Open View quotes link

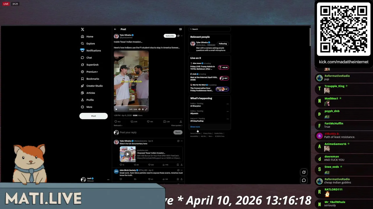pyautogui.click(x=177, y=125)
